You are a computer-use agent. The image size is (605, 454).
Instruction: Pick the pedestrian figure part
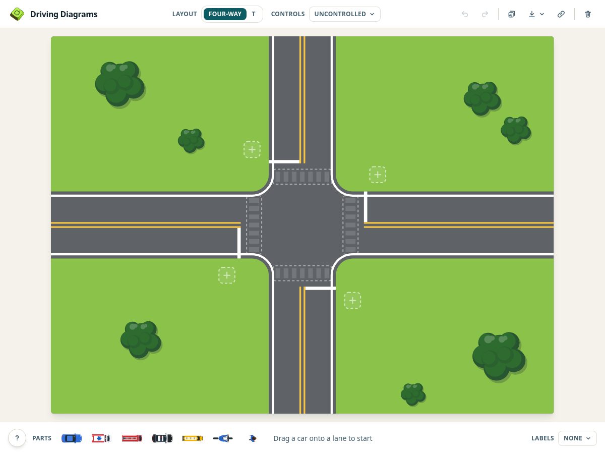tap(253, 438)
